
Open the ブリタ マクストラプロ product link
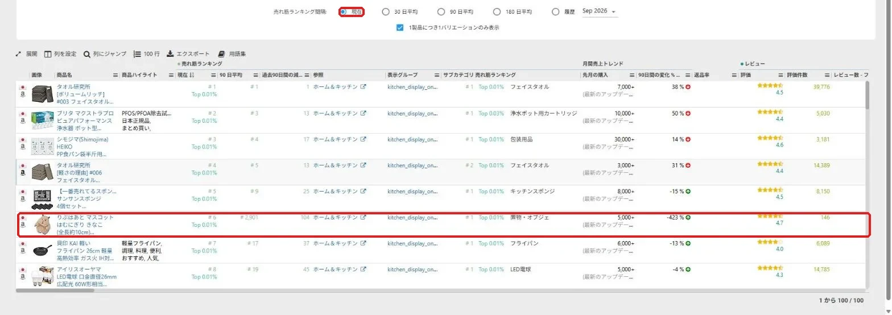point(85,121)
